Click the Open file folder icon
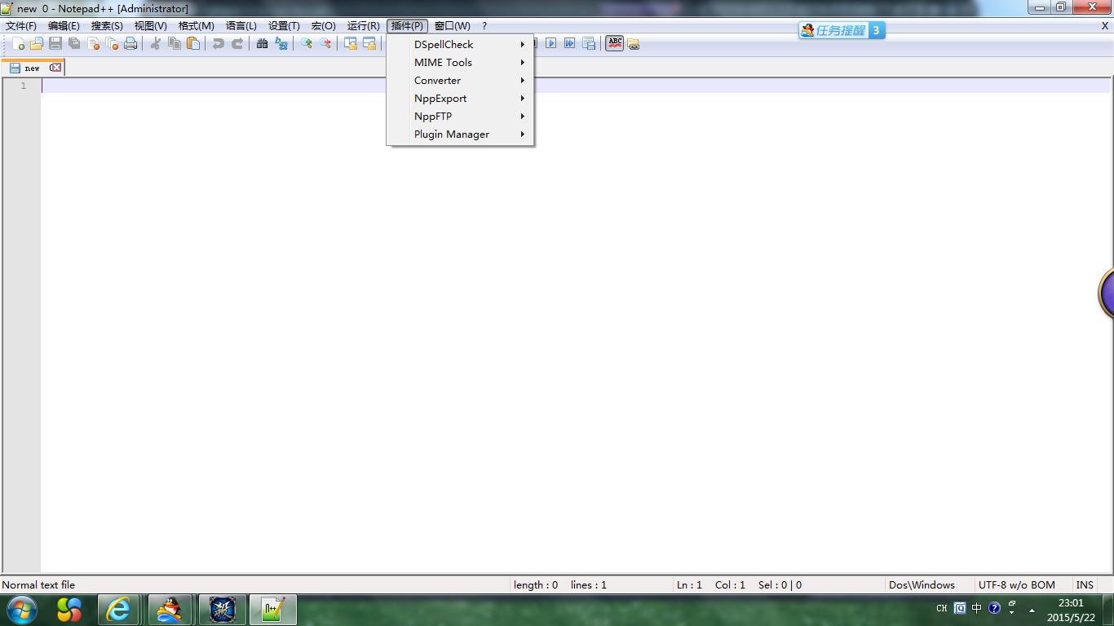This screenshot has width=1114, height=626. 37,43
